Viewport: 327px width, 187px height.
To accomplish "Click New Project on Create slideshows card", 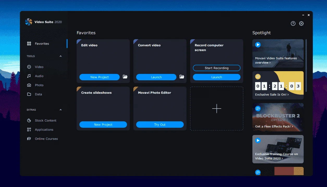I will (x=103, y=125).
